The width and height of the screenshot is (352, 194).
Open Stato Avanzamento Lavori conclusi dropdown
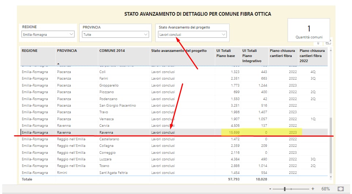point(192,35)
